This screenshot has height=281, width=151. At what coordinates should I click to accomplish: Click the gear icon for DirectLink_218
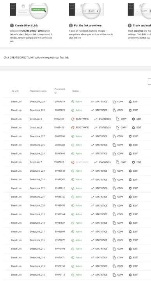click(x=130, y=223)
